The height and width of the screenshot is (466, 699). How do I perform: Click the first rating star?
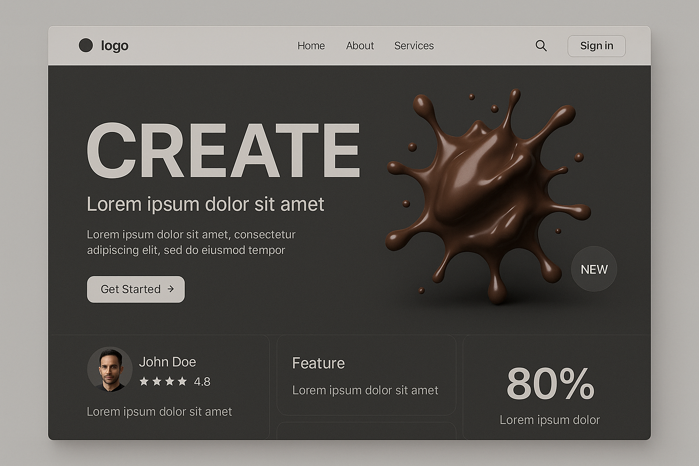pyautogui.click(x=144, y=381)
